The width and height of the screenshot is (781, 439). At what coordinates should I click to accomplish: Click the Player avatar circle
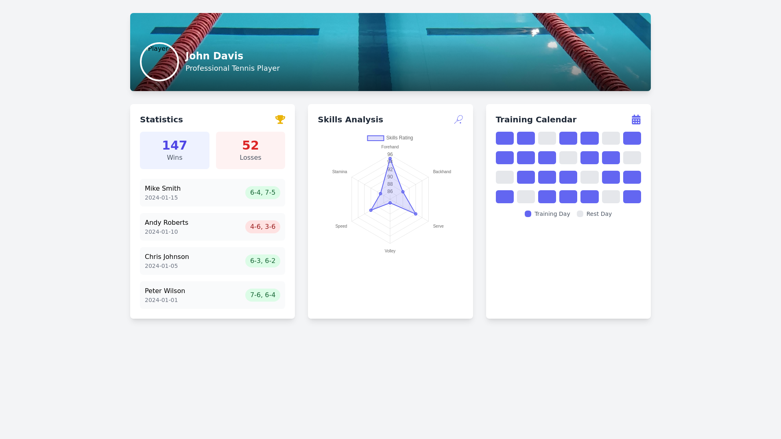click(159, 61)
